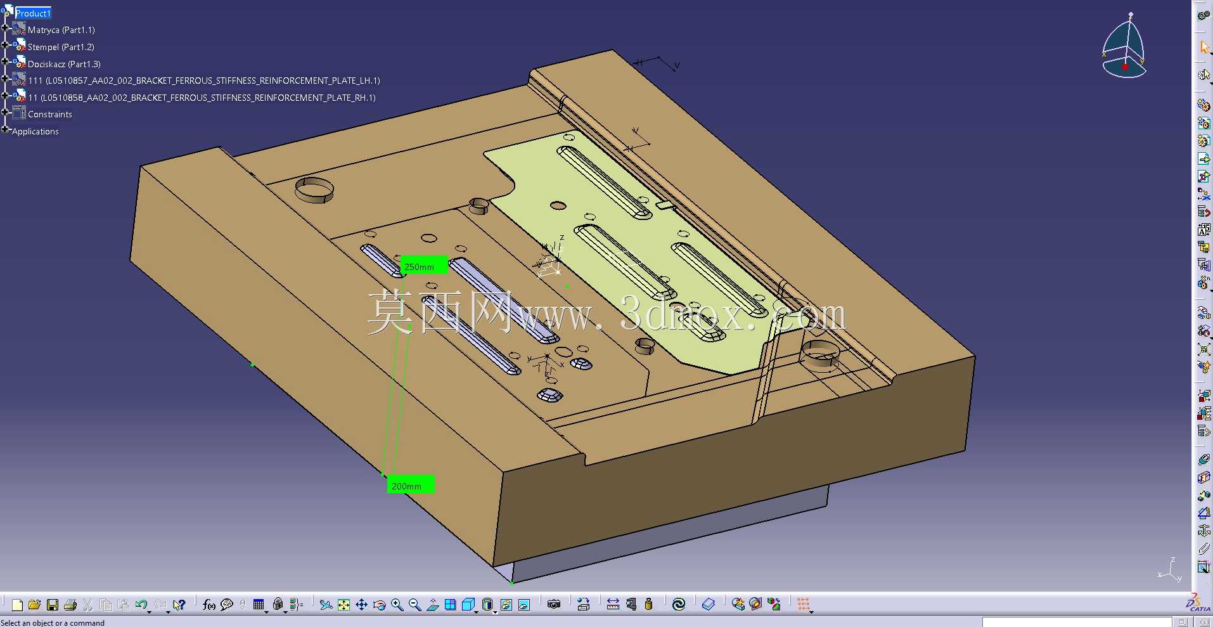Select the Dociskacz (Part1.3) tree item
The width and height of the screenshot is (1213, 627).
pyautogui.click(x=64, y=64)
